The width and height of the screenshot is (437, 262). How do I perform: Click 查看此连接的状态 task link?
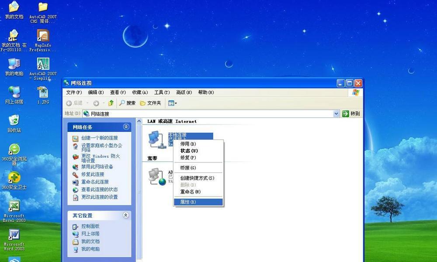click(100, 190)
